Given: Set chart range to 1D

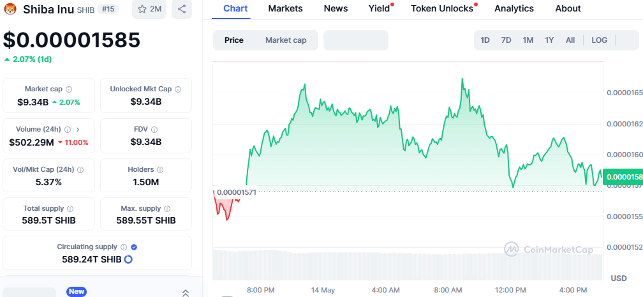Looking at the screenshot, I should (485, 40).
